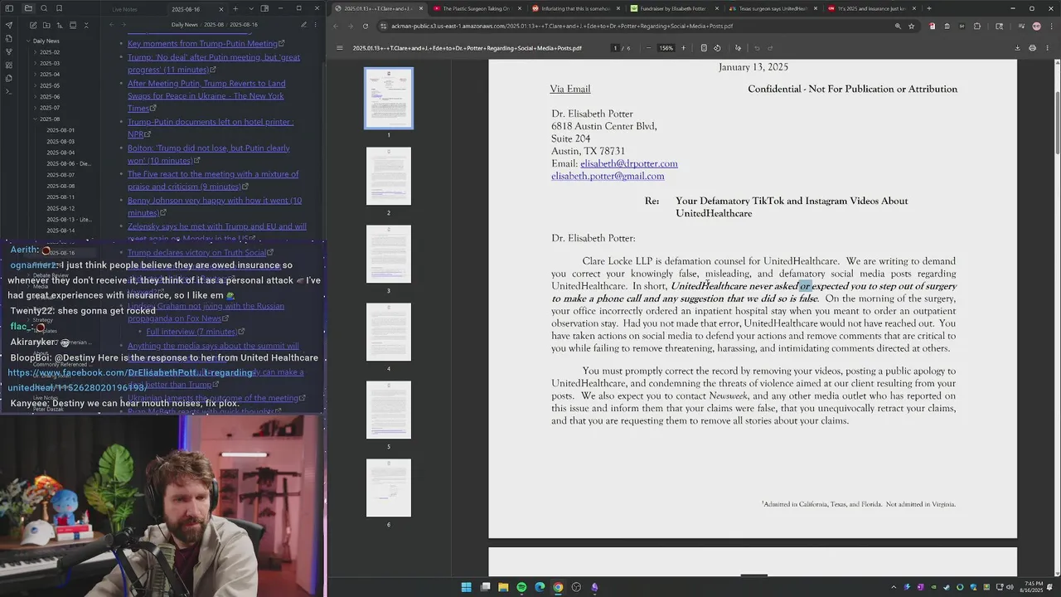Expand the 2025-07 folder
The image size is (1061, 597).
point(50,108)
